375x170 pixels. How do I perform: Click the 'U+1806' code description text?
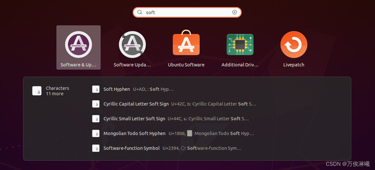(x=211, y=134)
